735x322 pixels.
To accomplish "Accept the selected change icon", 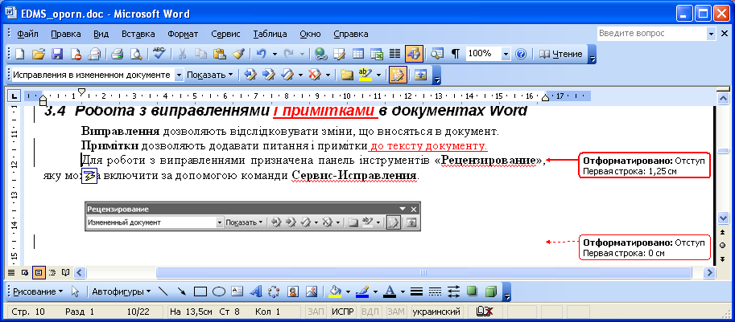I will click(287, 75).
